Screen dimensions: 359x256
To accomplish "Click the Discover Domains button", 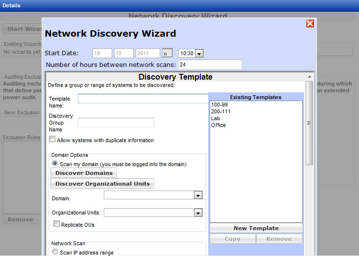I will point(84,173).
